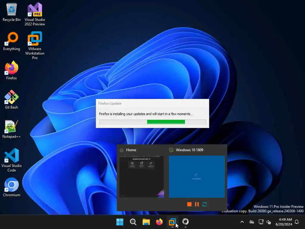Open the Chromium desktop shortcut
This screenshot has width=305, height=229.
coord(12,187)
